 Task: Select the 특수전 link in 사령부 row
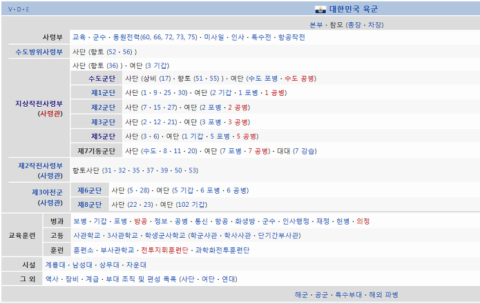tap(260, 37)
